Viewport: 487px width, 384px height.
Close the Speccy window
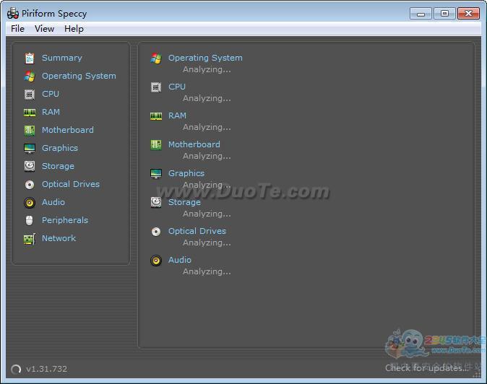468,14
